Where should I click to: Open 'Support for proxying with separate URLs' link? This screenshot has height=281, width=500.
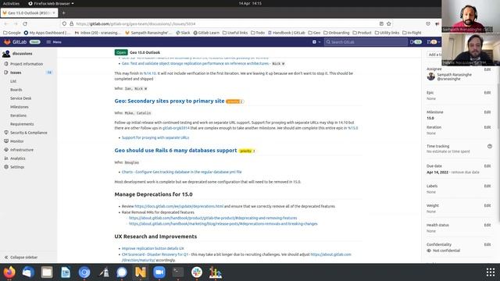click(155, 137)
